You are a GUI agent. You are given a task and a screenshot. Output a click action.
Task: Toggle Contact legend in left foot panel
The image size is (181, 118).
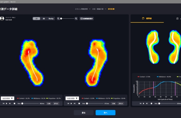(x=23, y=98)
